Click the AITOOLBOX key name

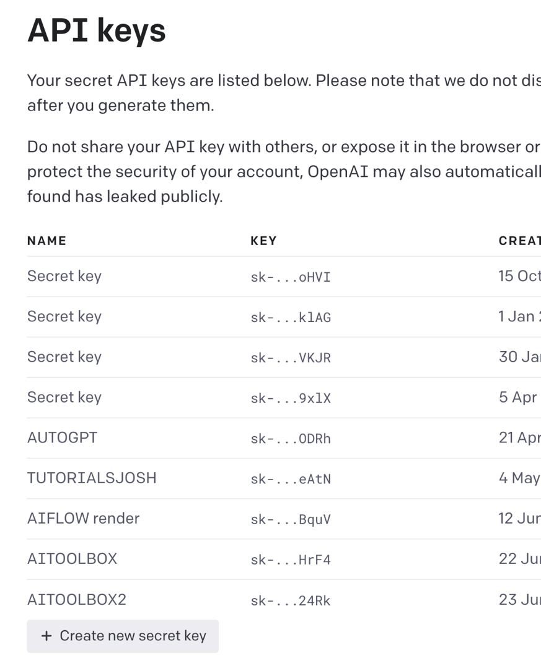(72, 558)
